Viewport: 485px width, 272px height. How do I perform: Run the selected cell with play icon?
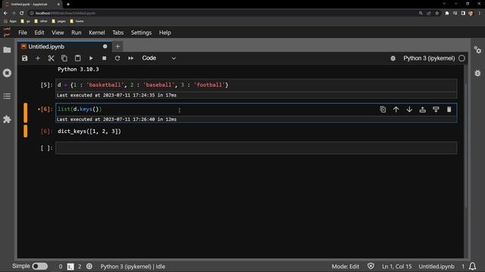coord(91,58)
